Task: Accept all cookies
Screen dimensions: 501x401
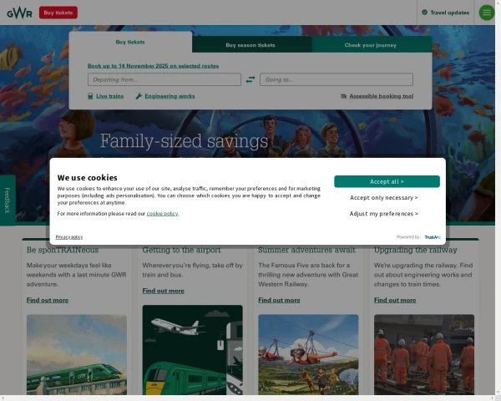Action: [387, 181]
